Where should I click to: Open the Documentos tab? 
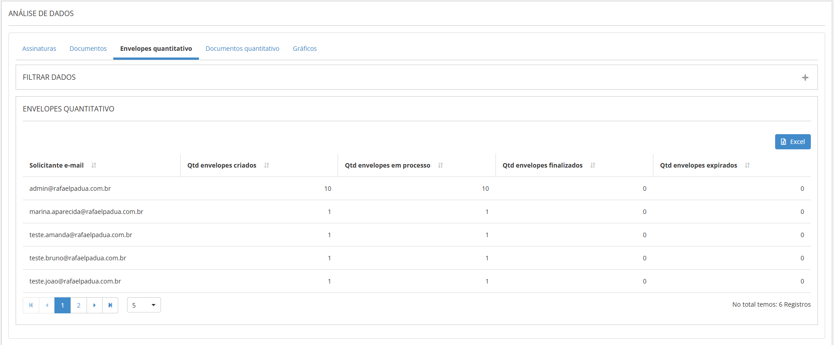coord(88,49)
